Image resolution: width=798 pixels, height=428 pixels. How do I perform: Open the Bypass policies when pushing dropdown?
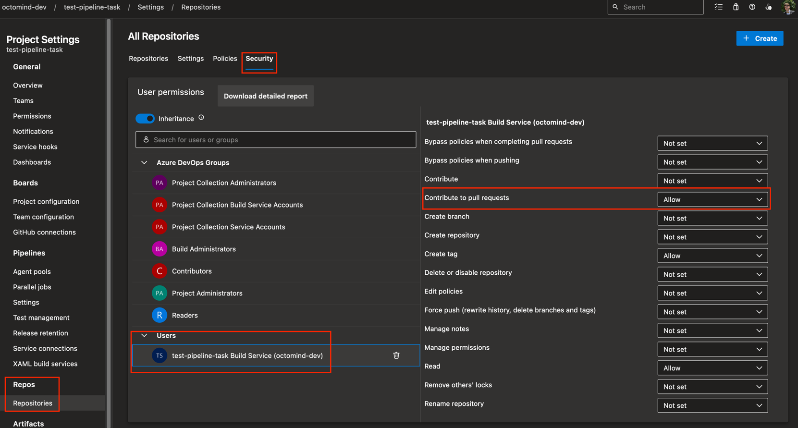tap(712, 162)
